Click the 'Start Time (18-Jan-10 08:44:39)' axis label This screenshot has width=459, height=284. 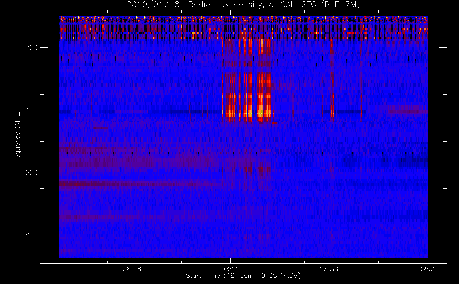click(x=243, y=275)
